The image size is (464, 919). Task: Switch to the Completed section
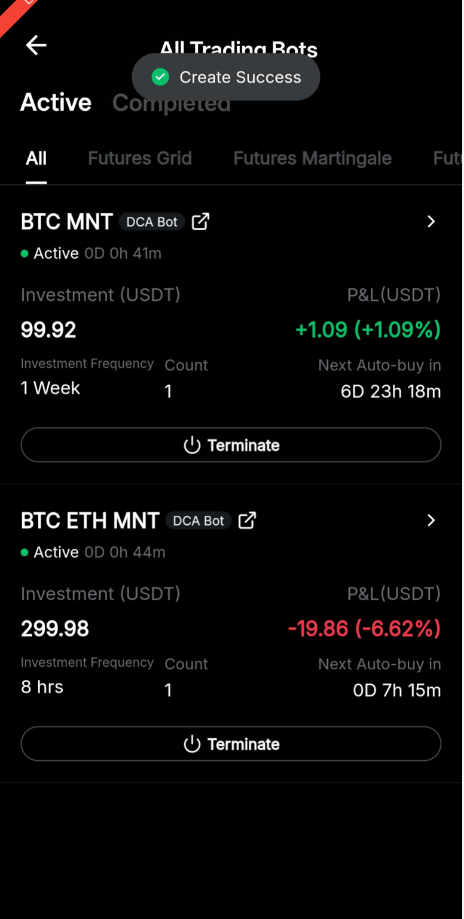tap(172, 103)
